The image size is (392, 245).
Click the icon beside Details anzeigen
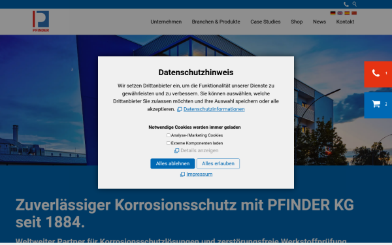click(177, 150)
